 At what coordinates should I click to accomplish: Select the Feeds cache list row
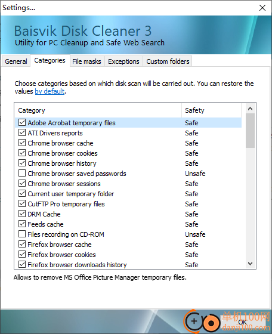pyautogui.click(x=128, y=224)
